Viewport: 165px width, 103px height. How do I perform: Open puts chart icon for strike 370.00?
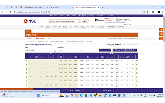[x=137, y=61]
